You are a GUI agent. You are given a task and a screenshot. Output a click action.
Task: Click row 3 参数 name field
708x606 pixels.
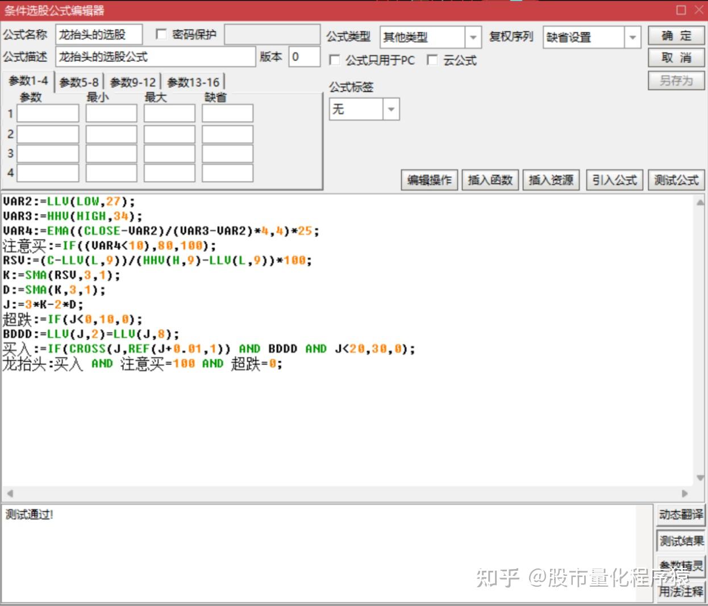[x=48, y=153]
